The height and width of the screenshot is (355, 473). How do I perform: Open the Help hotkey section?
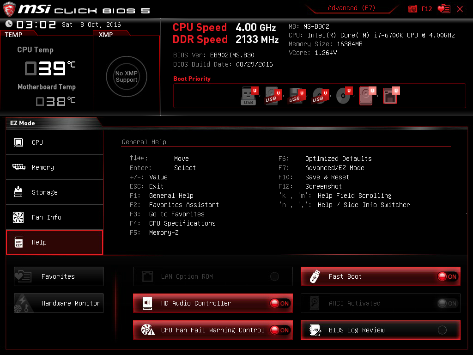55,242
